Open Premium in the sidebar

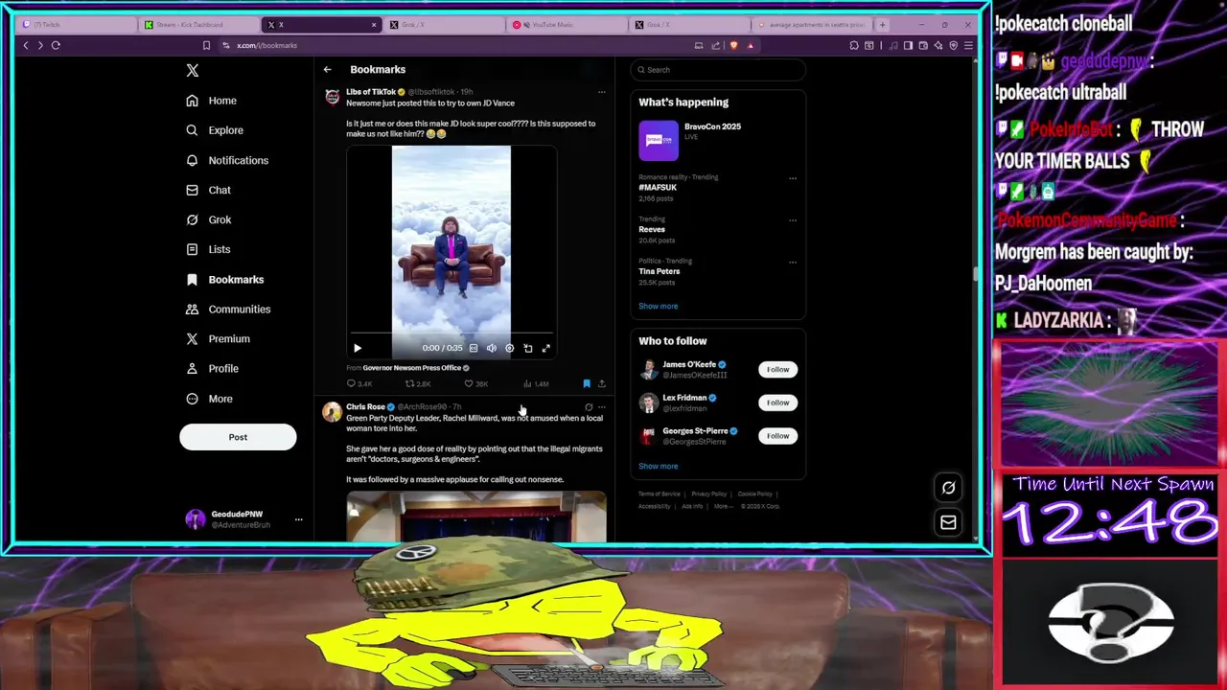coord(218,338)
